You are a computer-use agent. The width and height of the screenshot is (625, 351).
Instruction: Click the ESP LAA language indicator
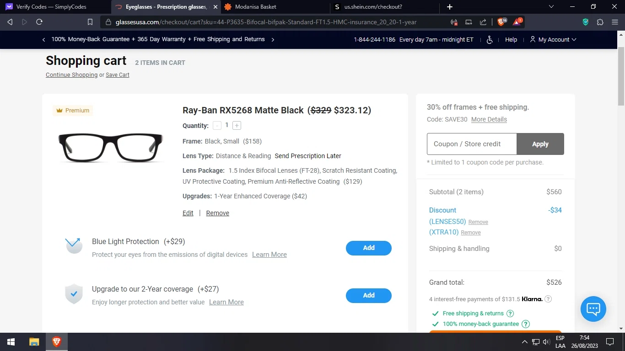(560, 342)
